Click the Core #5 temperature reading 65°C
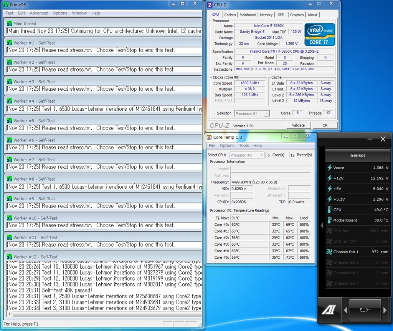This screenshot has width=393, height=331. pyautogui.click(x=249, y=258)
